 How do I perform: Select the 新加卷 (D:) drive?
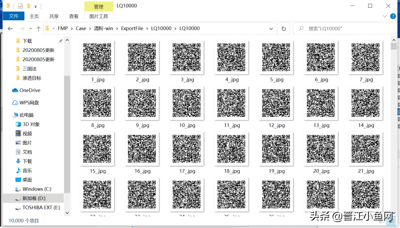point(33,198)
